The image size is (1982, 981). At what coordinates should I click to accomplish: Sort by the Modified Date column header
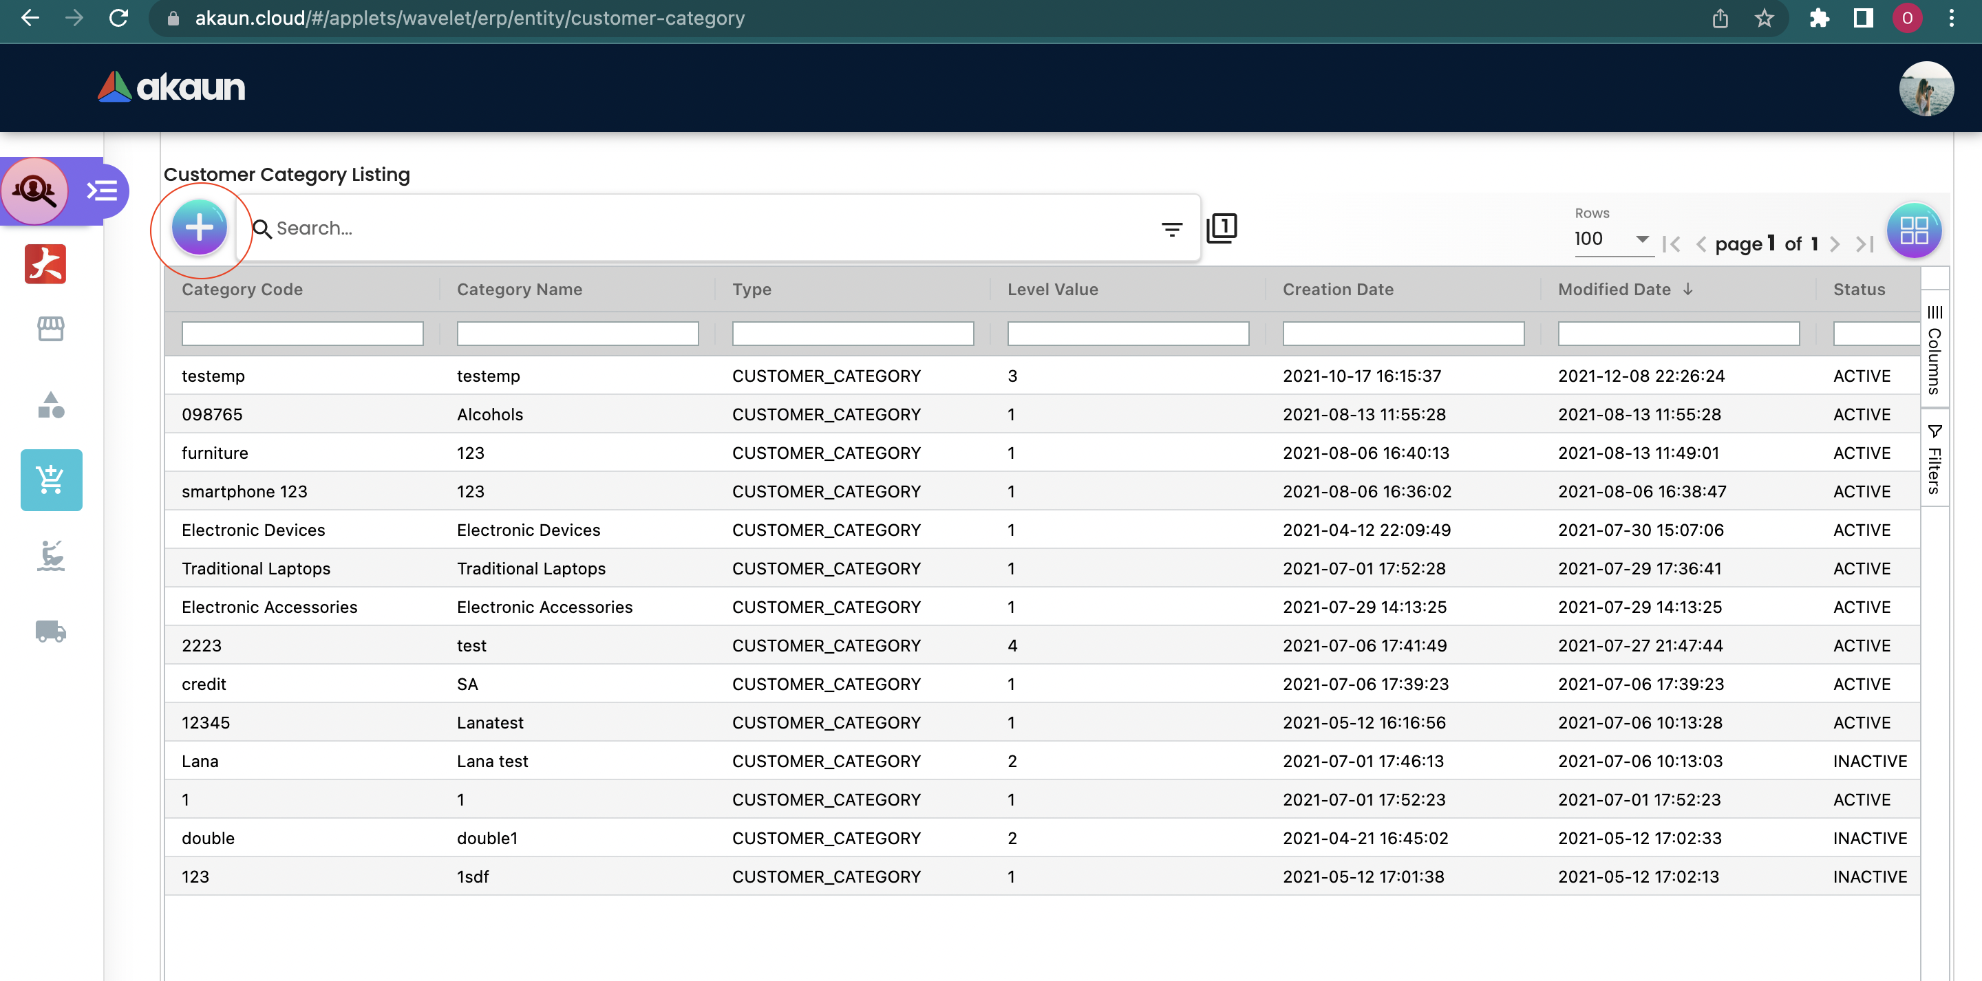tap(1615, 290)
